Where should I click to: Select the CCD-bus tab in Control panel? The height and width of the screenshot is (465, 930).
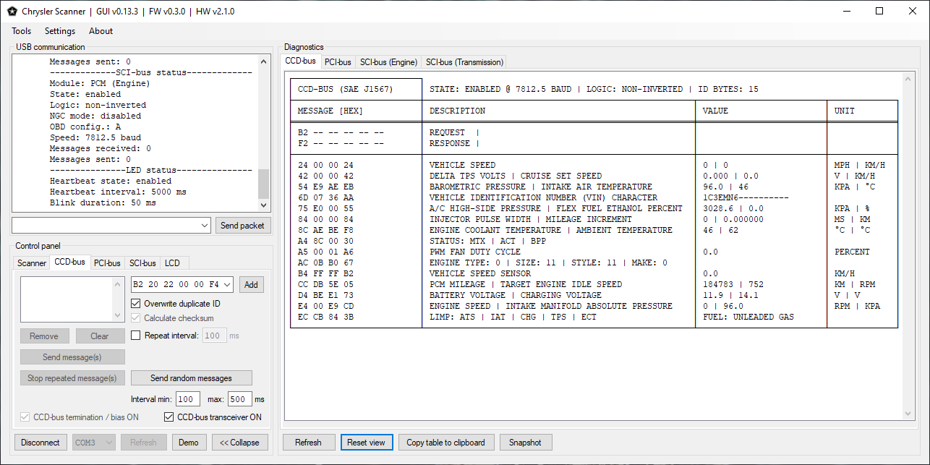click(x=70, y=263)
